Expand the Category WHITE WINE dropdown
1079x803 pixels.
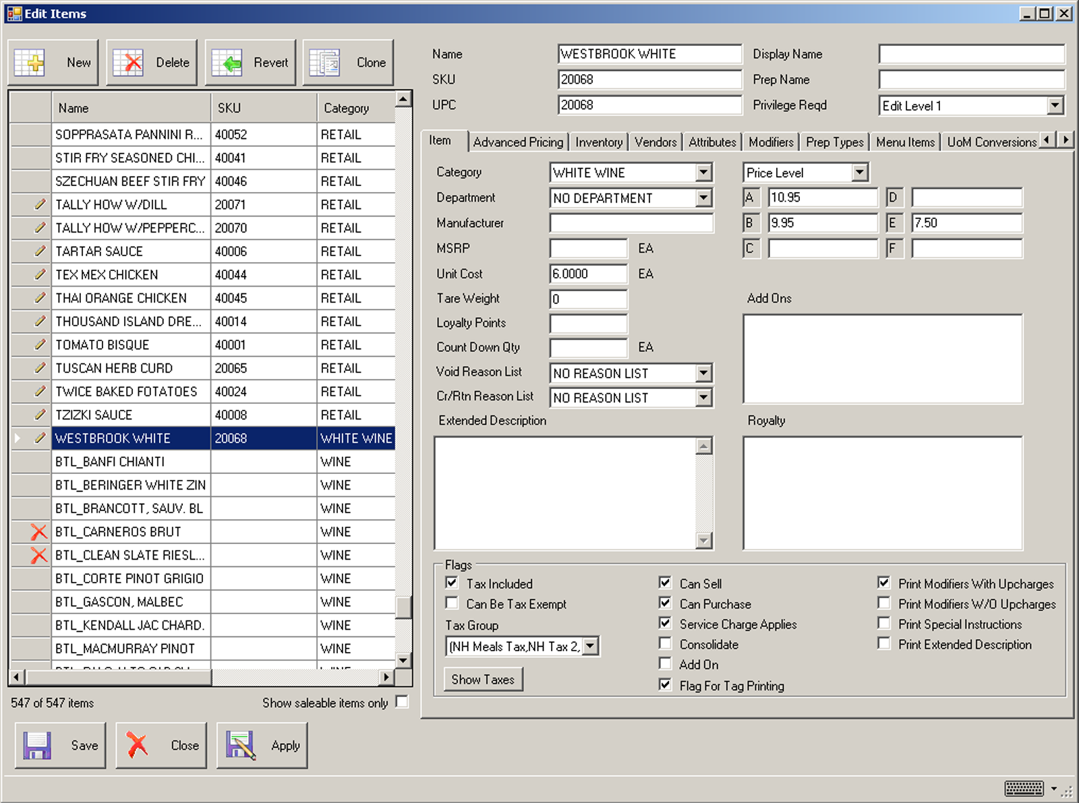[703, 173]
